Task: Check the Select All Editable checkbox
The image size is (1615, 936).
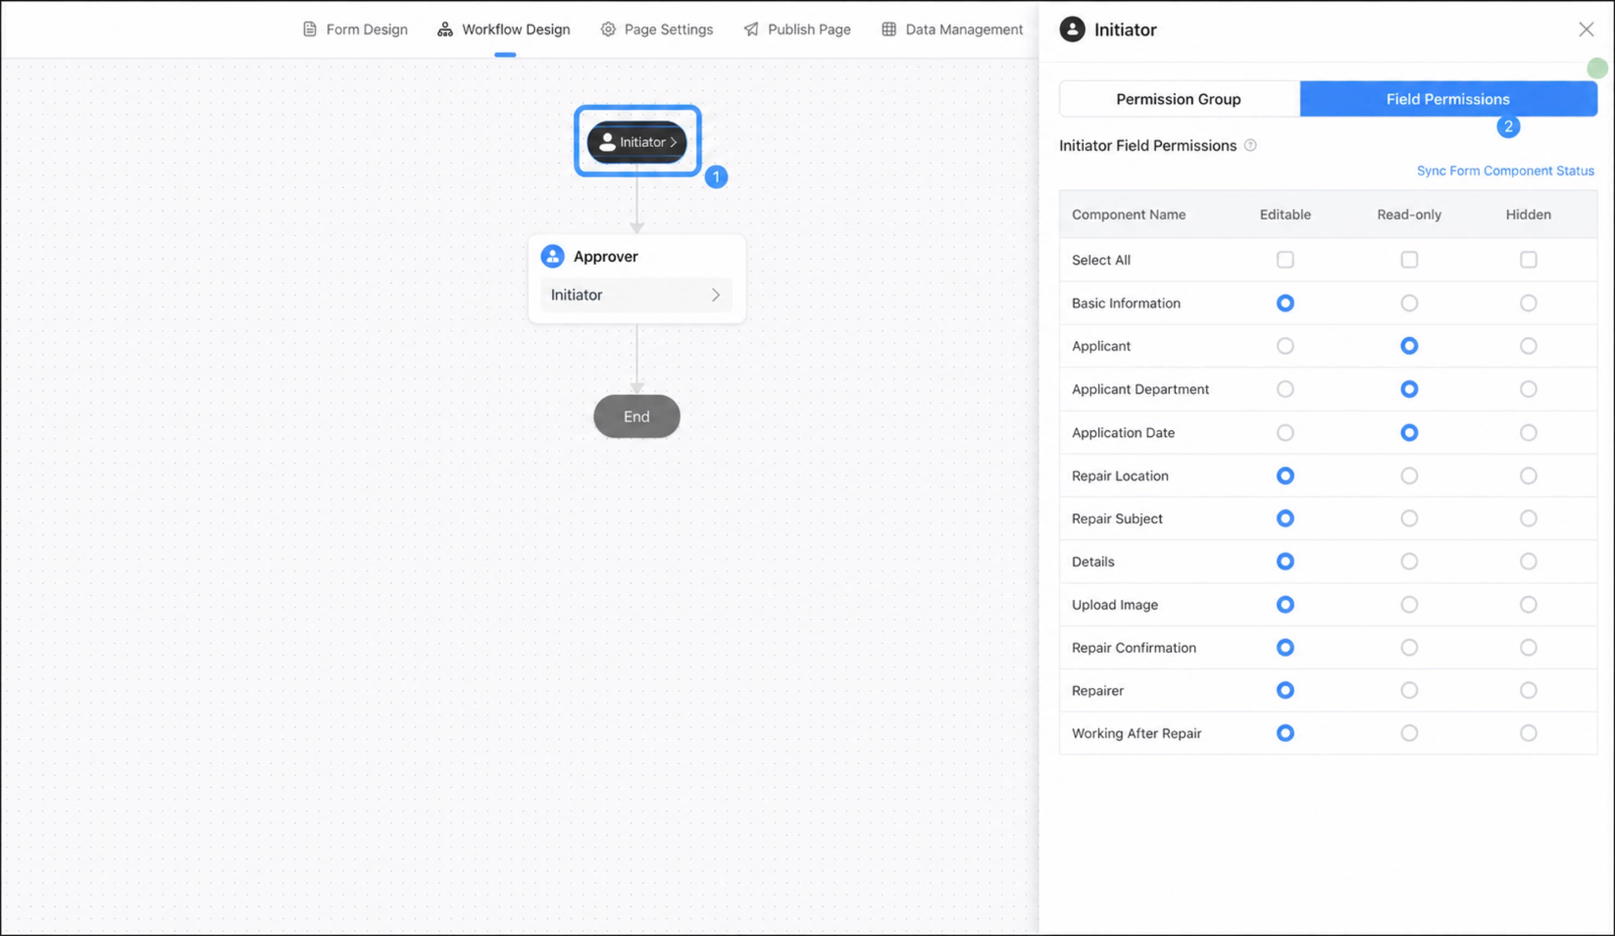Action: point(1285,260)
